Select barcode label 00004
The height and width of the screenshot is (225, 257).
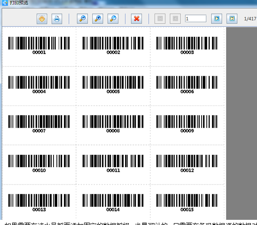(x=39, y=85)
